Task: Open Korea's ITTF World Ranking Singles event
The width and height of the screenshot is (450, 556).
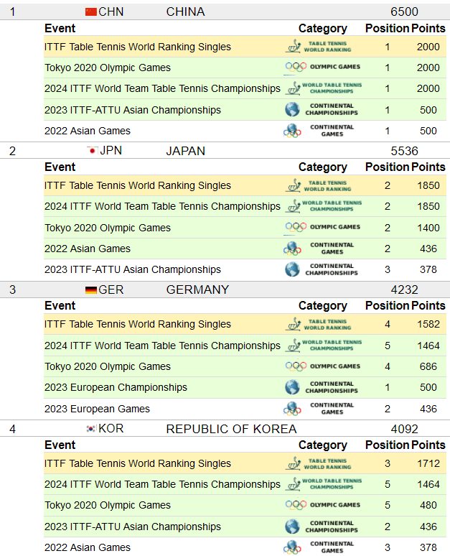Action: click(x=138, y=463)
